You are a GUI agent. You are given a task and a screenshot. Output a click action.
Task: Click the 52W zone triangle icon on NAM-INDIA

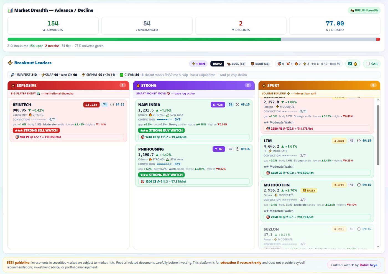tap(168, 115)
